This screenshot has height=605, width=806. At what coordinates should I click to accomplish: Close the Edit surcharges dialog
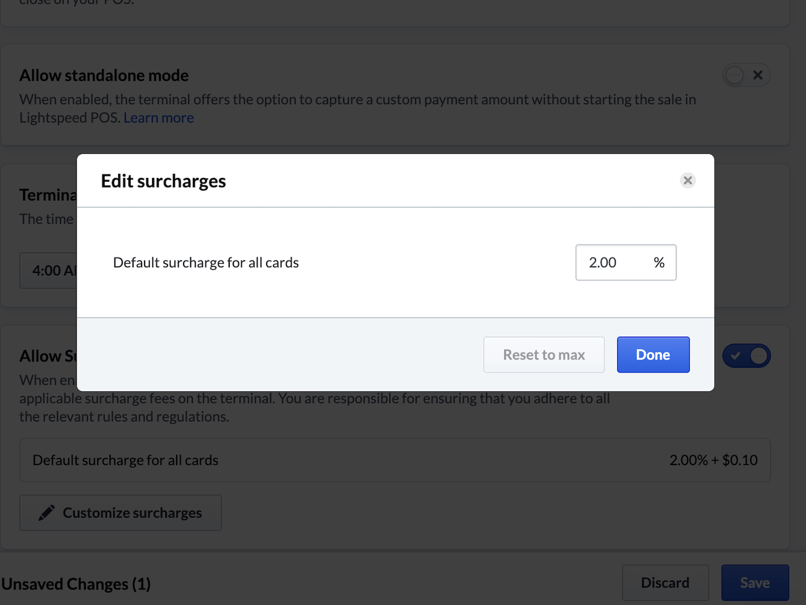687,181
